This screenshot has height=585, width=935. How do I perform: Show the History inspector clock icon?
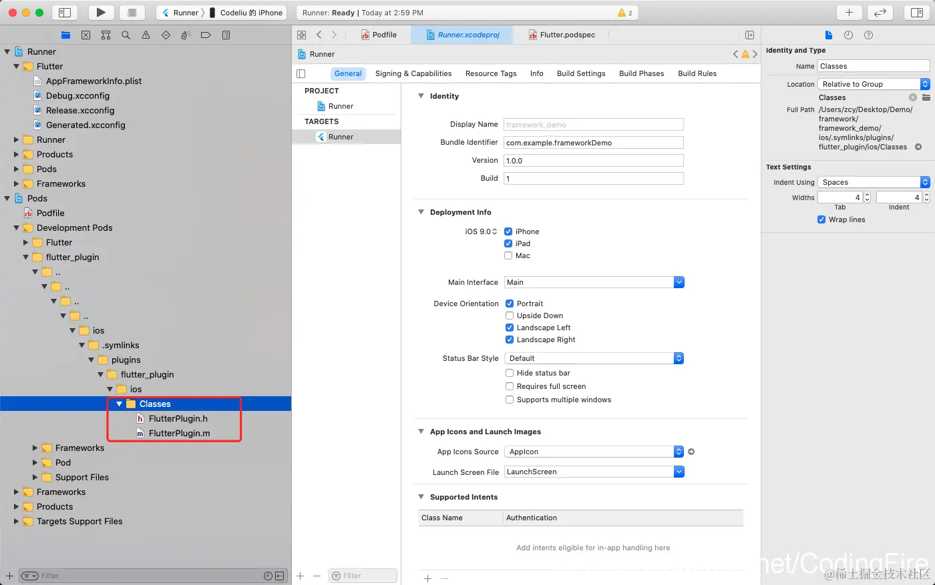[x=848, y=35]
